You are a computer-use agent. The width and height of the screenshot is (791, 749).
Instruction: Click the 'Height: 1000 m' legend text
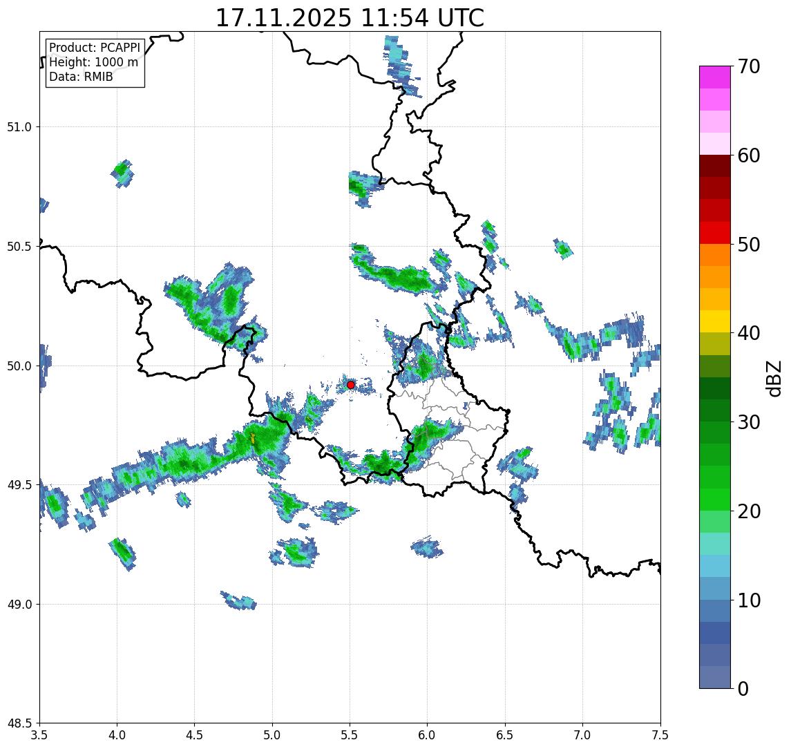pos(93,62)
